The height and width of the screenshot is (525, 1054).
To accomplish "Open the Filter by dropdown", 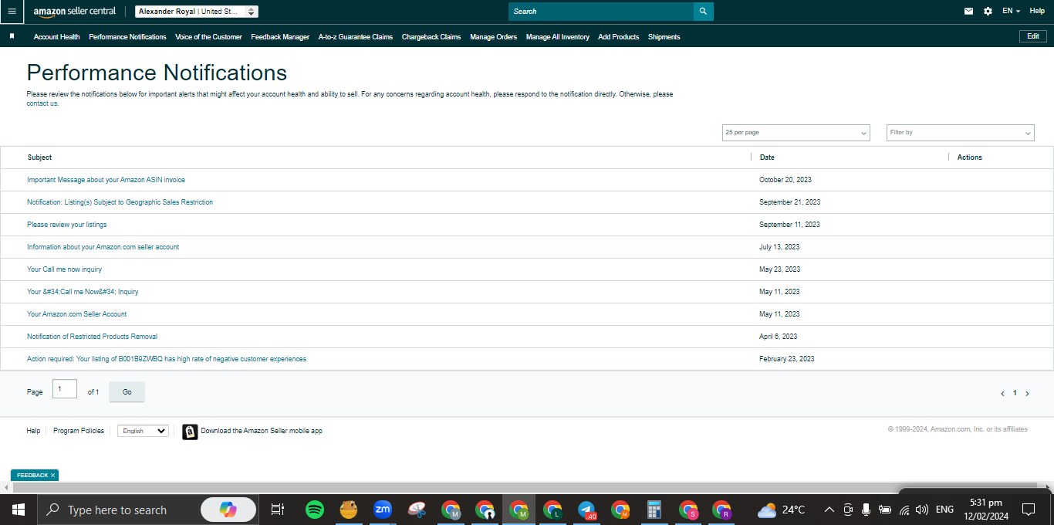I will pyautogui.click(x=961, y=133).
